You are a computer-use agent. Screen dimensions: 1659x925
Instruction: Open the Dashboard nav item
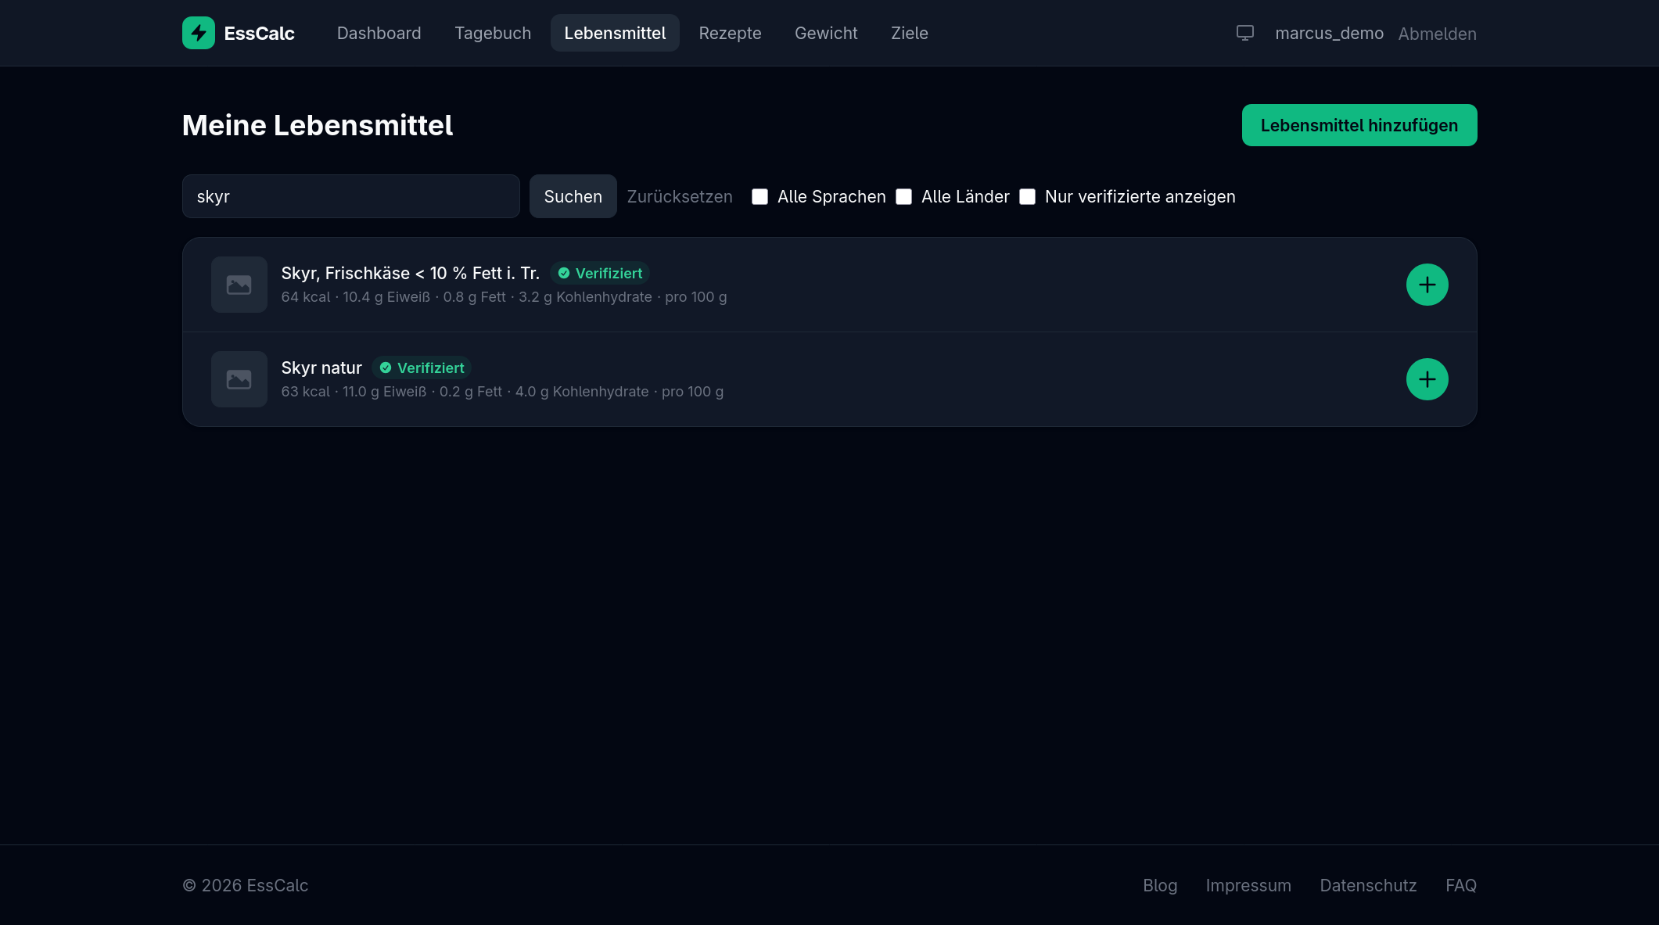click(379, 33)
